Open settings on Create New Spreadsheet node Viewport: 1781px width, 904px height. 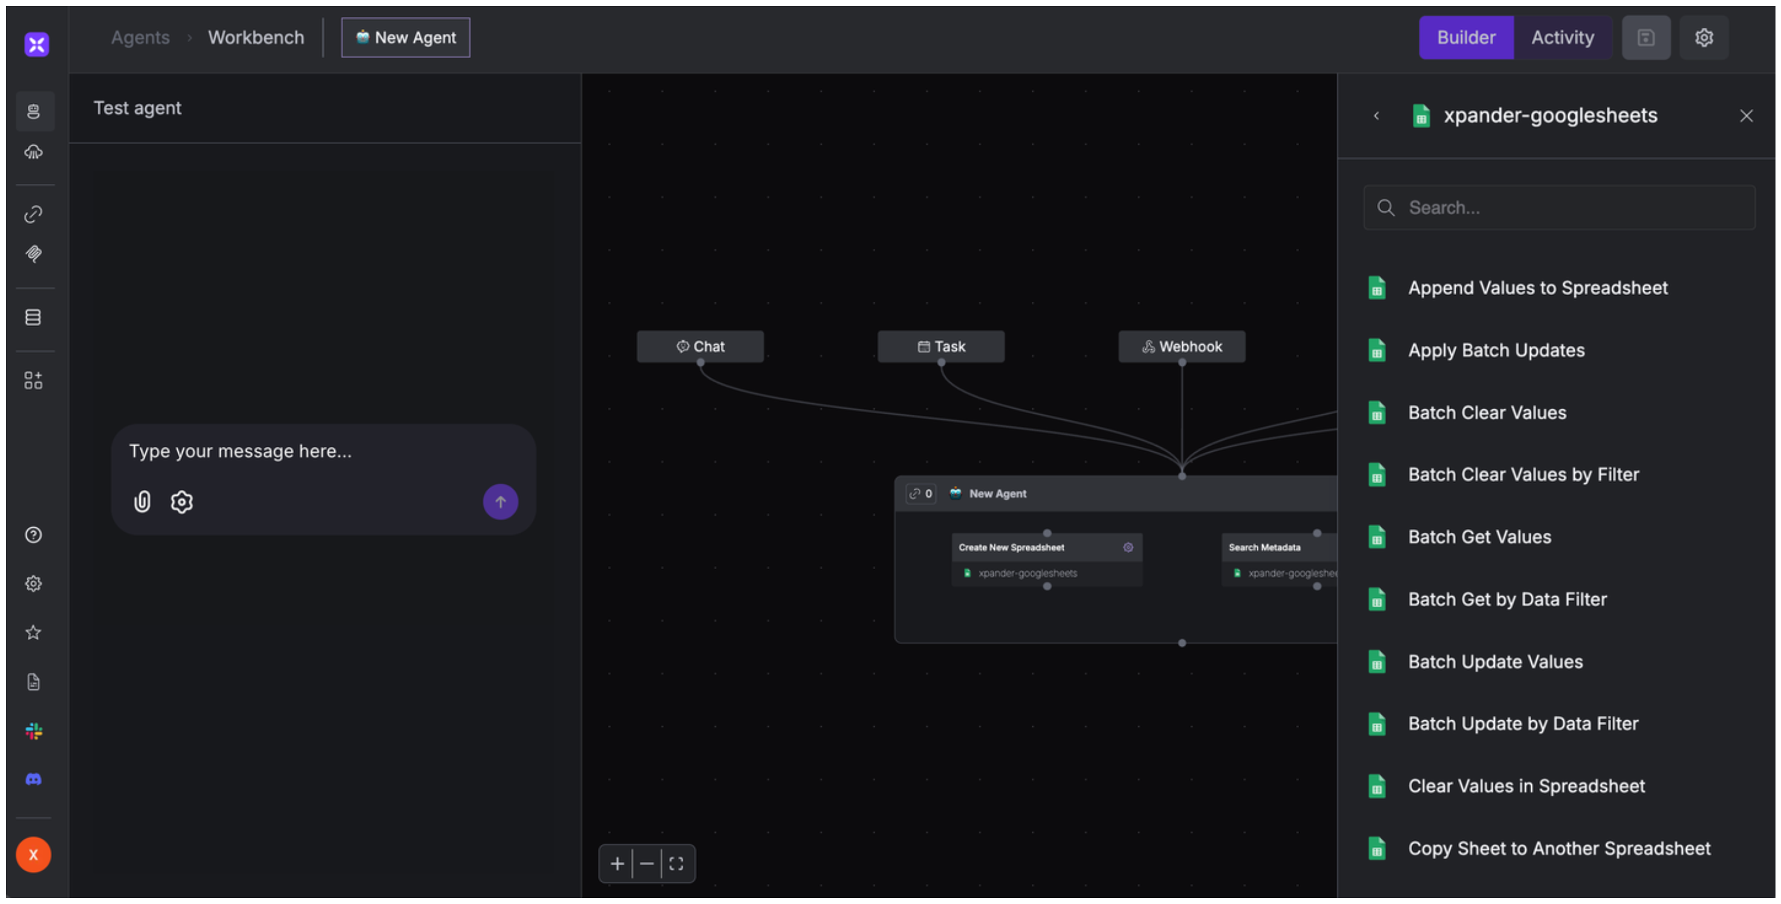point(1128,547)
